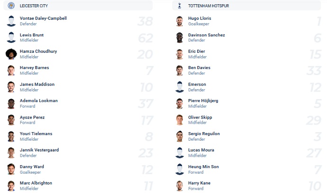
Task: Open Youri Tielemans player name link
Action: (36, 134)
